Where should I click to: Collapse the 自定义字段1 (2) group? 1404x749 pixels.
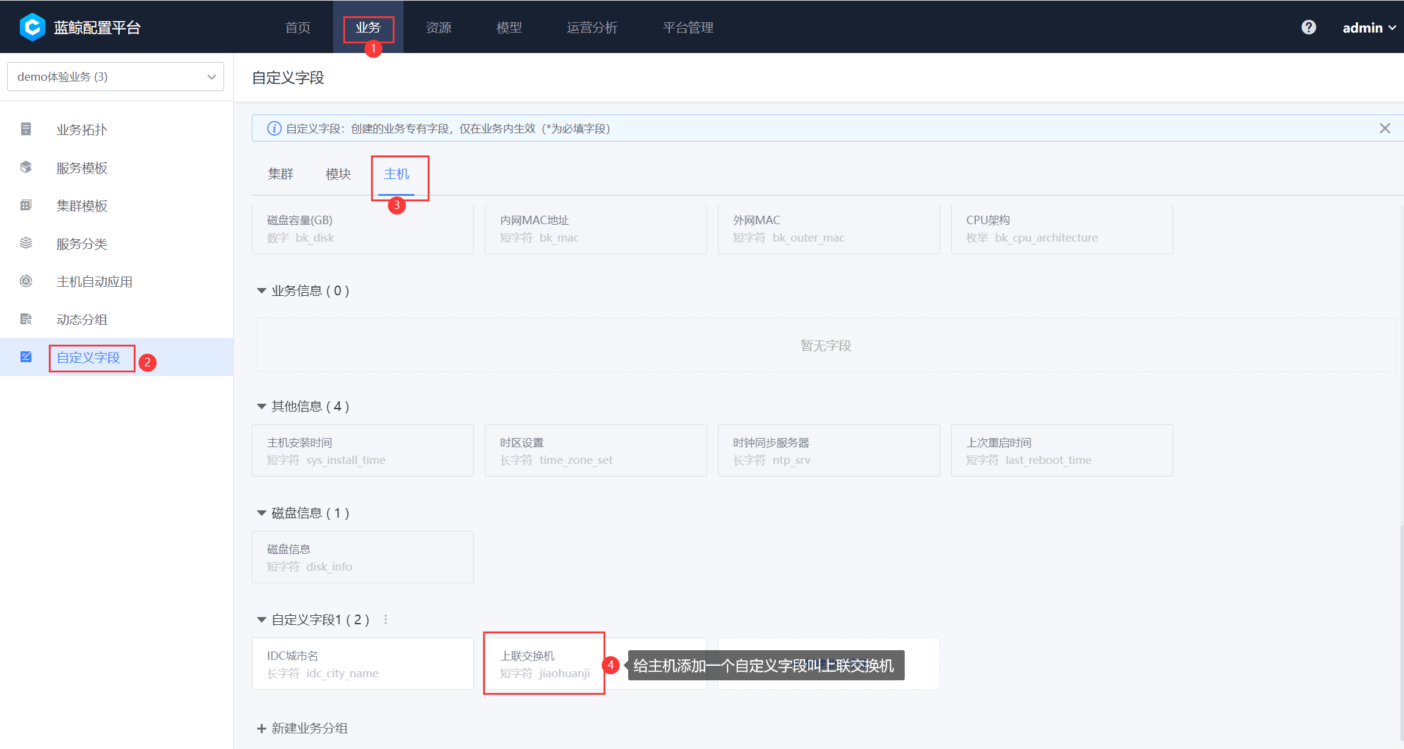(261, 619)
